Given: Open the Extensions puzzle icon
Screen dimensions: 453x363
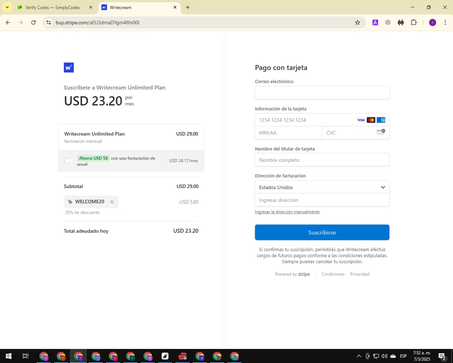Looking at the screenshot, I should [x=414, y=22].
